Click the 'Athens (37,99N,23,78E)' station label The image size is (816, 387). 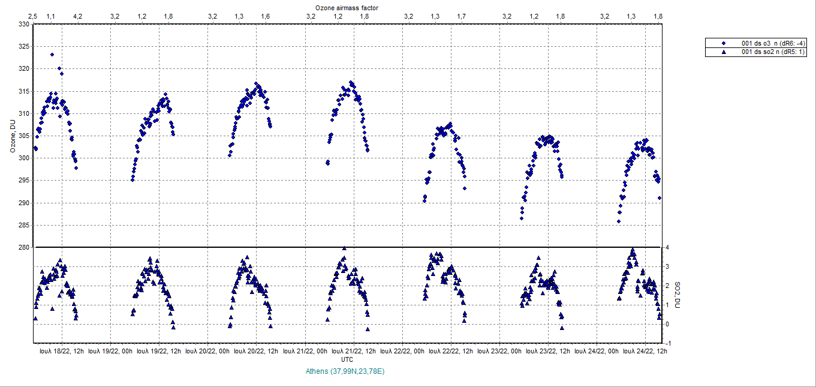345,371
